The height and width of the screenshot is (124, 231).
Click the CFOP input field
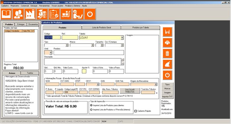[x=80, y=84]
